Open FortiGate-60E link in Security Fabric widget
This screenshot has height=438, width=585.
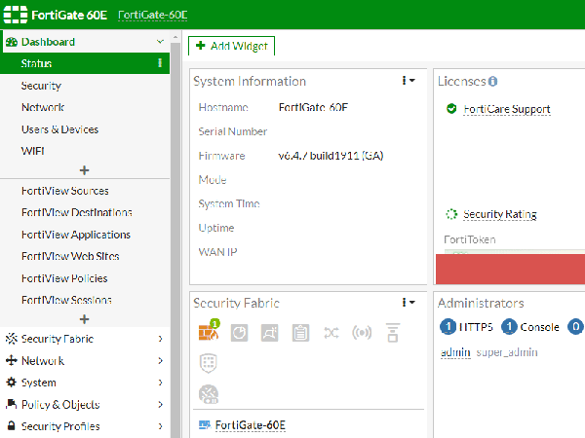[251, 425]
